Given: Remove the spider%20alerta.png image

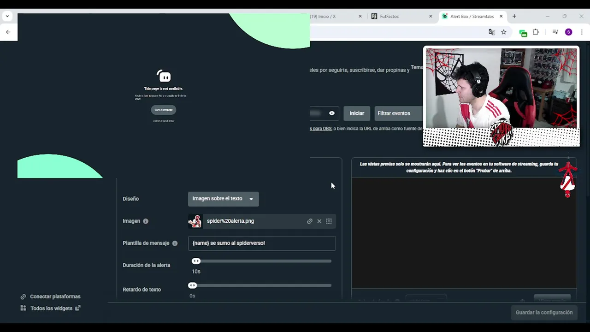Looking at the screenshot, I should pos(319,221).
